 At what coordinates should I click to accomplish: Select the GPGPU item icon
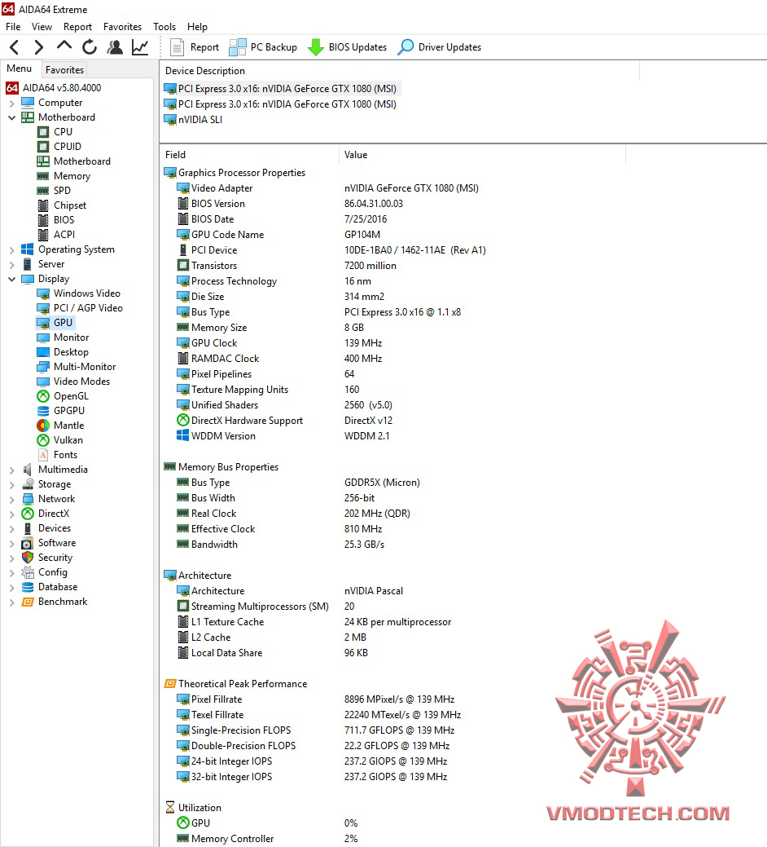click(43, 411)
